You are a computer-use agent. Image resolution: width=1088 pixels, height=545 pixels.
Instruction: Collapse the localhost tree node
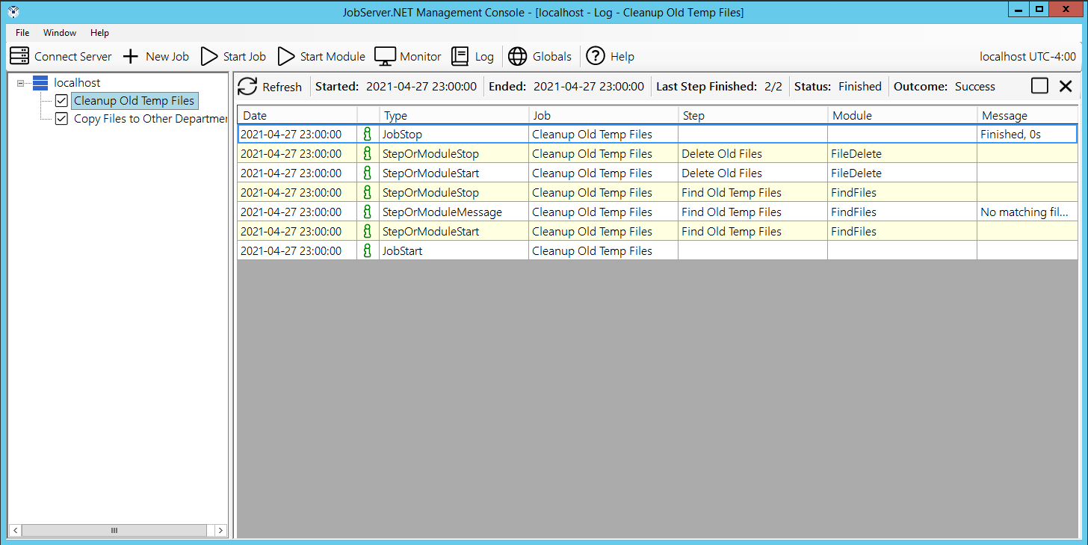(21, 83)
